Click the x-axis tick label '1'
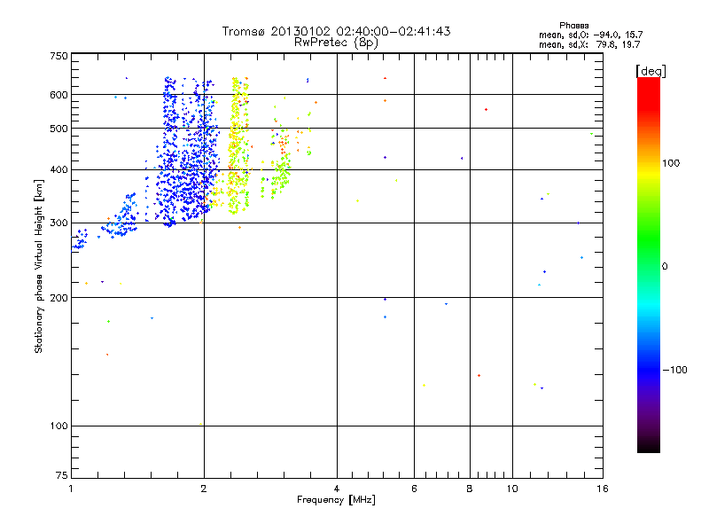Screen dimensions: 709x532 coord(71,489)
